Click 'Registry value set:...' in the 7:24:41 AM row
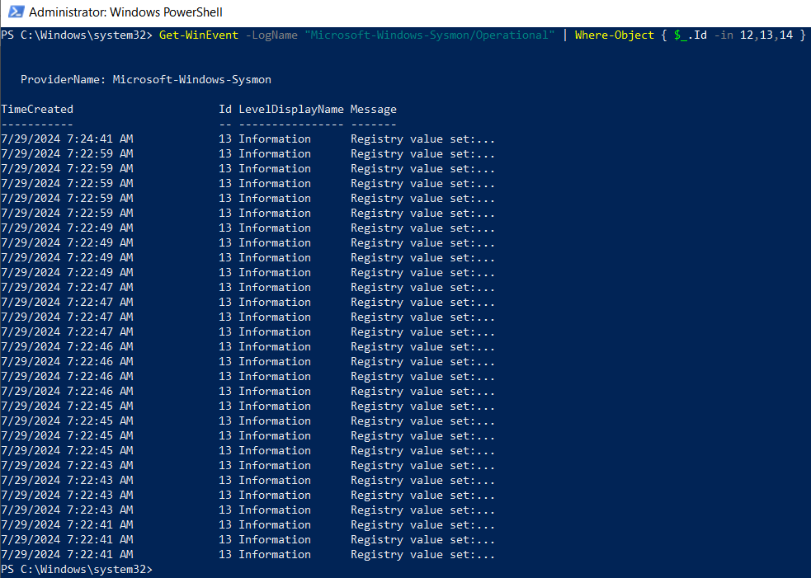Viewport: 811px width, 578px height. (422, 139)
